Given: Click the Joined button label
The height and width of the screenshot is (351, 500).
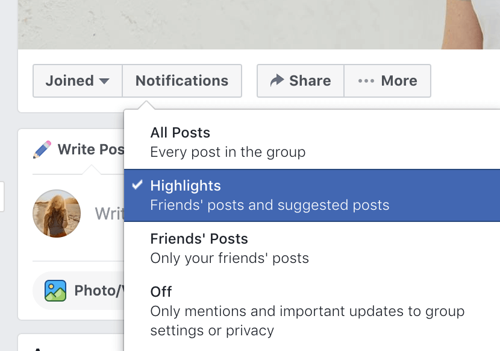Looking at the screenshot, I should [x=69, y=80].
